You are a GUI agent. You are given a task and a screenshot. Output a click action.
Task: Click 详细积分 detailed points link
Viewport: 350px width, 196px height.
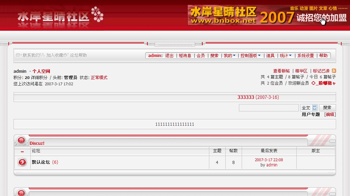click(39, 78)
